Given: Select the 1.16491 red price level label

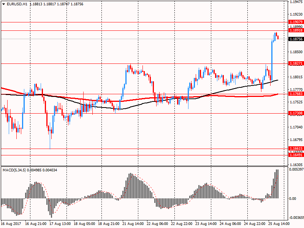Looking at the screenshot, I should pyautogui.click(x=296, y=155).
